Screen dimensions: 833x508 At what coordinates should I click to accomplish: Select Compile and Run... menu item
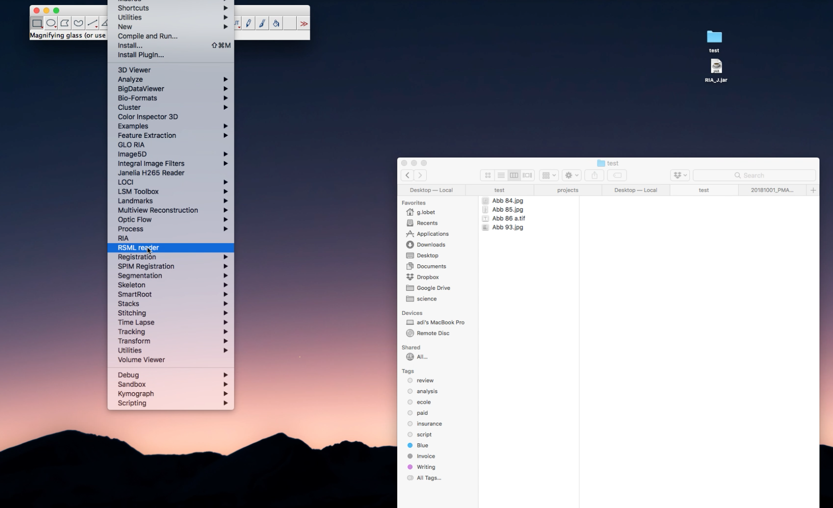pyautogui.click(x=171, y=36)
